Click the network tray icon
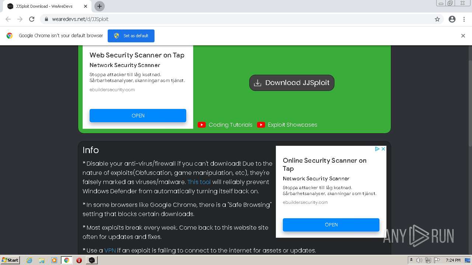The height and width of the screenshot is (265, 472). (x=428, y=260)
